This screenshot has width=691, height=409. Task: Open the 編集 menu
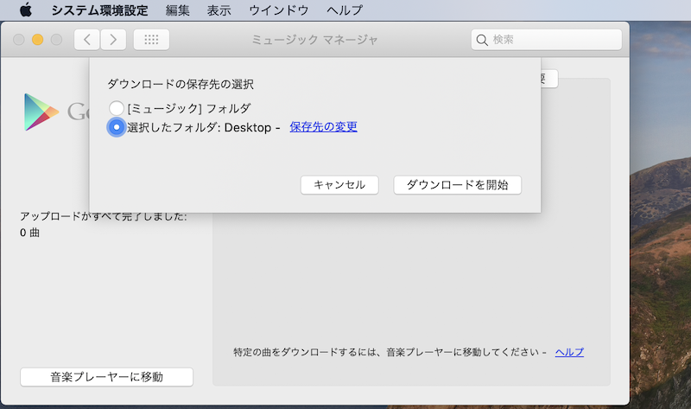click(x=177, y=11)
